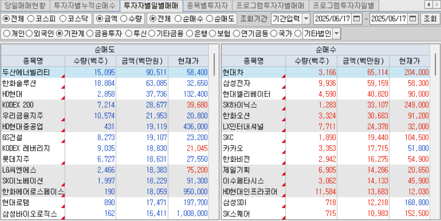Select the 현대엘리베이터 row

[325, 94]
